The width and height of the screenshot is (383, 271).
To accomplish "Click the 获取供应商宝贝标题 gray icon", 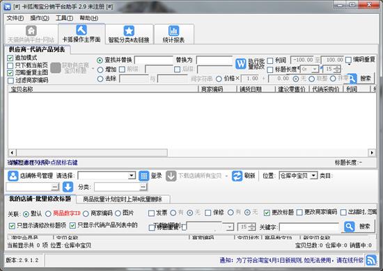I will (x=56, y=68).
